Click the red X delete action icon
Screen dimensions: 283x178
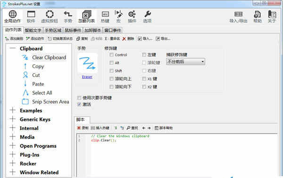click(x=124, y=39)
